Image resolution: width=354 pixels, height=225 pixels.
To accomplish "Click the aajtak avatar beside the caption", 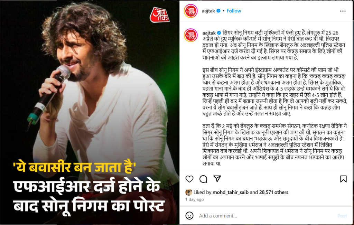I will point(190,35).
